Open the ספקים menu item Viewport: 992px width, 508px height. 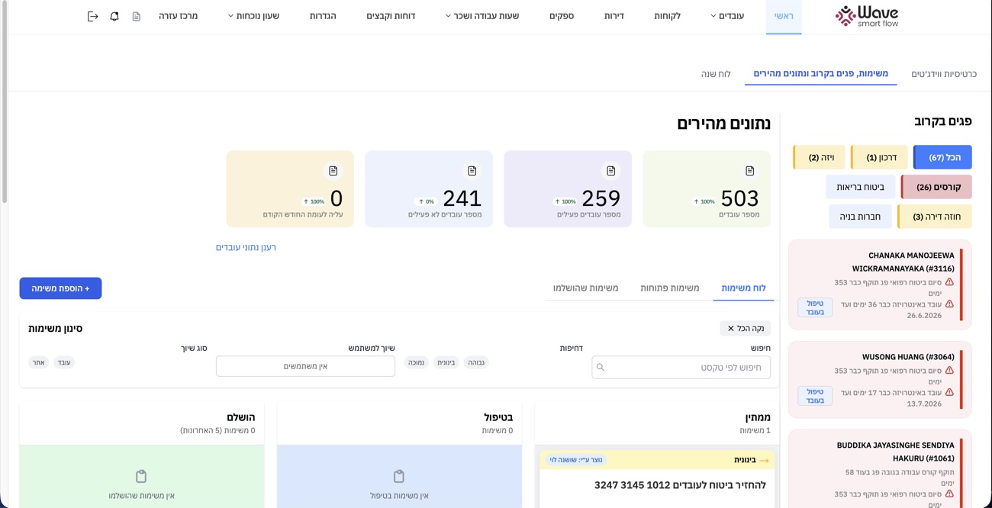562,16
